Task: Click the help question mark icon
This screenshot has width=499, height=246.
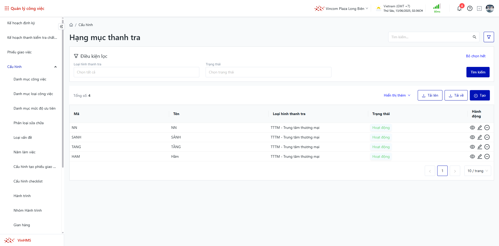Action: pos(470,9)
